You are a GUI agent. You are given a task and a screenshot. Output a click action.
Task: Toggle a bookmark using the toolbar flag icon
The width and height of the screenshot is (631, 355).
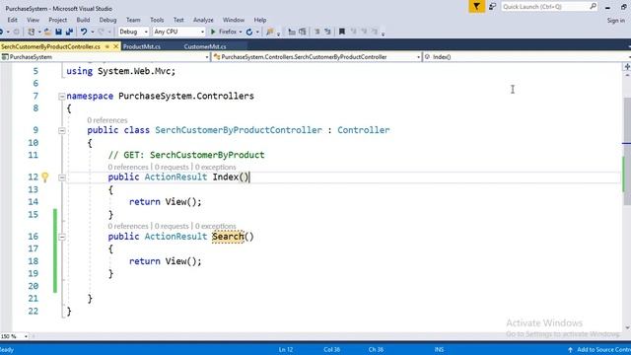342,32
